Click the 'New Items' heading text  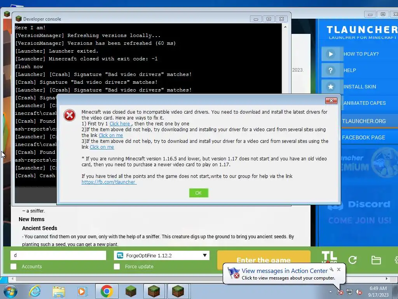tap(31, 219)
